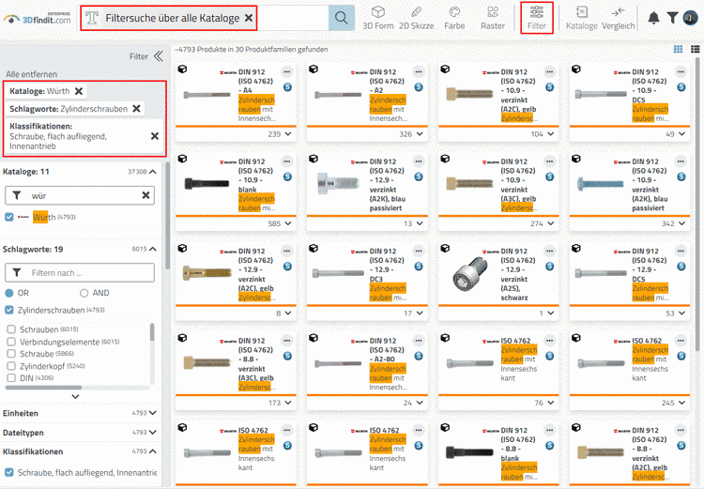Viewport: 704px width, 489px height.
Task: Click the magnifier search button
Action: pyautogui.click(x=342, y=18)
